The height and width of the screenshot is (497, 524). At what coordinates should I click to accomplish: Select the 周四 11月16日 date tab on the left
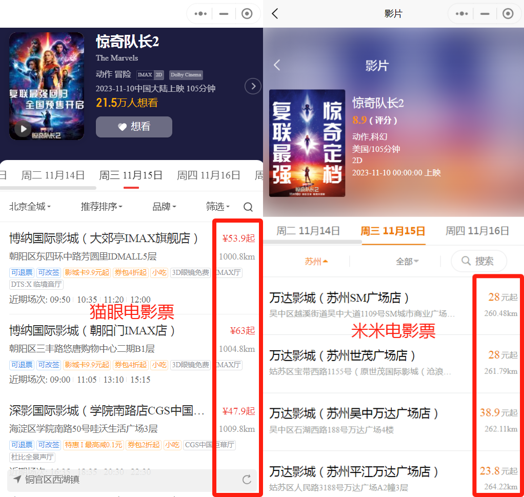(x=209, y=175)
